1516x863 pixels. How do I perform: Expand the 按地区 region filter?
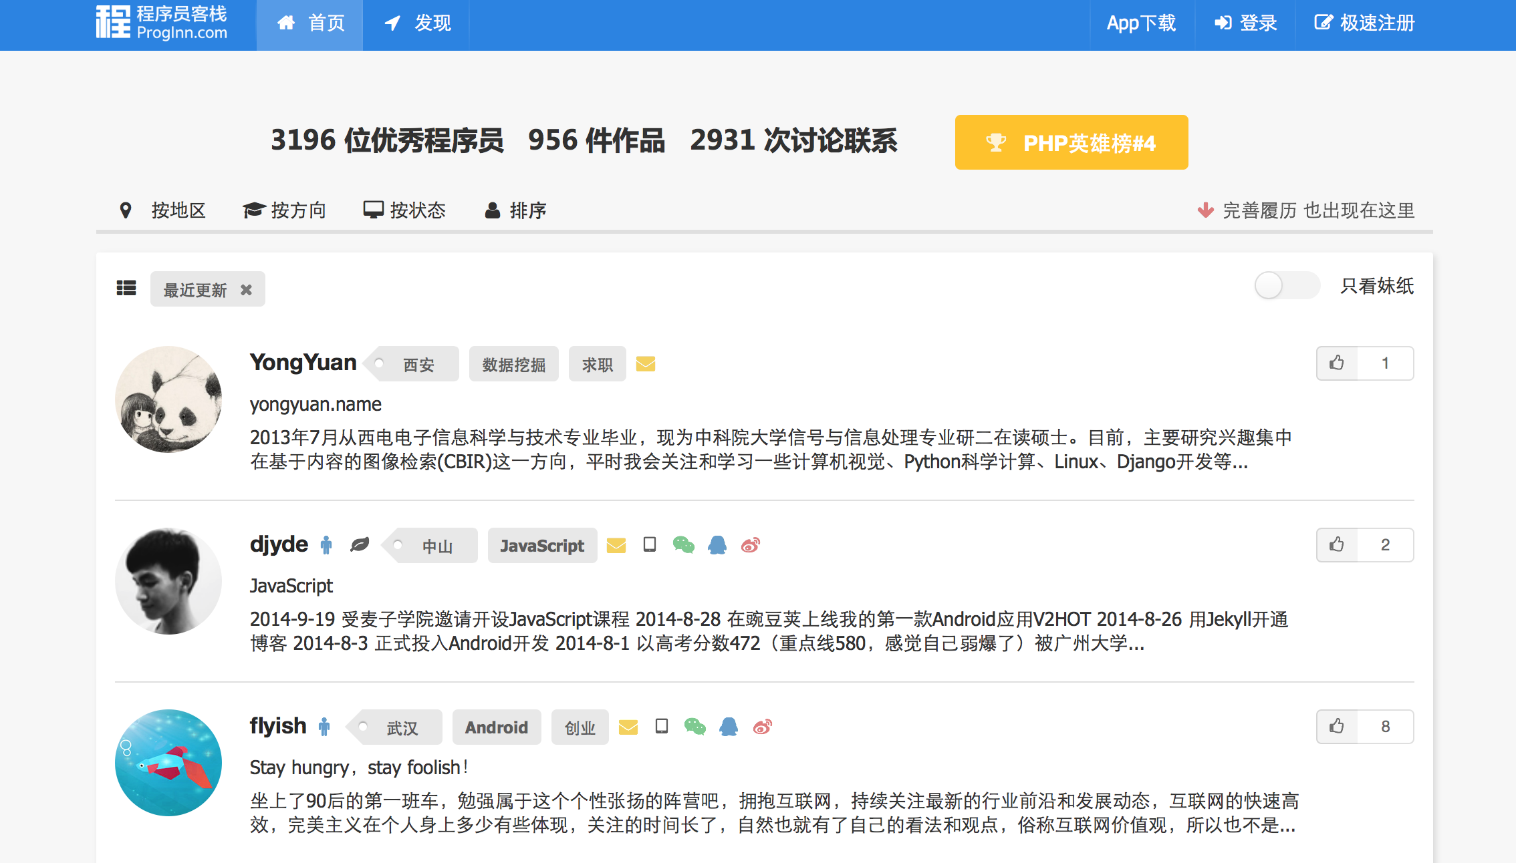(x=162, y=210)
